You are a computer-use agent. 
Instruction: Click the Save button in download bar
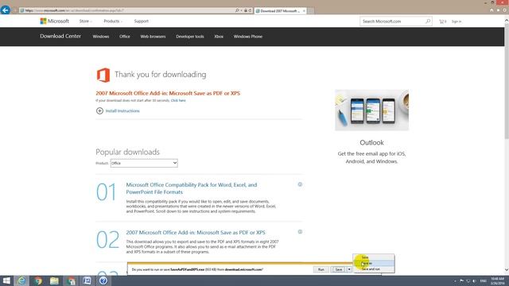click(339, 269)
